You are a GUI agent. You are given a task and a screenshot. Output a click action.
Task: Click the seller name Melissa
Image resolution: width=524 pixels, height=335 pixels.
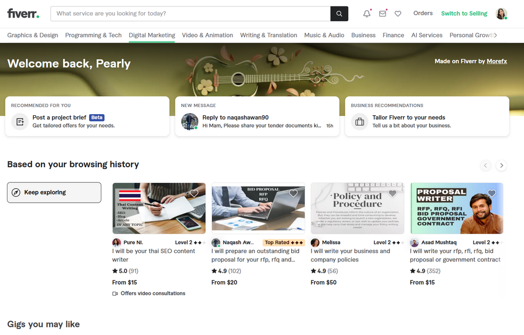[331, 242]
